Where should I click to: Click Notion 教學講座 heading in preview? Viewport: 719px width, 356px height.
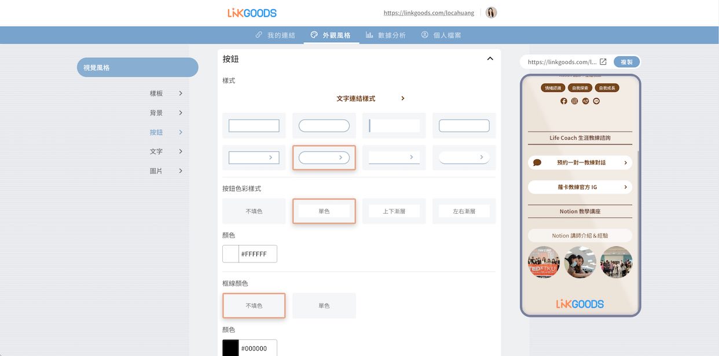click(580, 212)
